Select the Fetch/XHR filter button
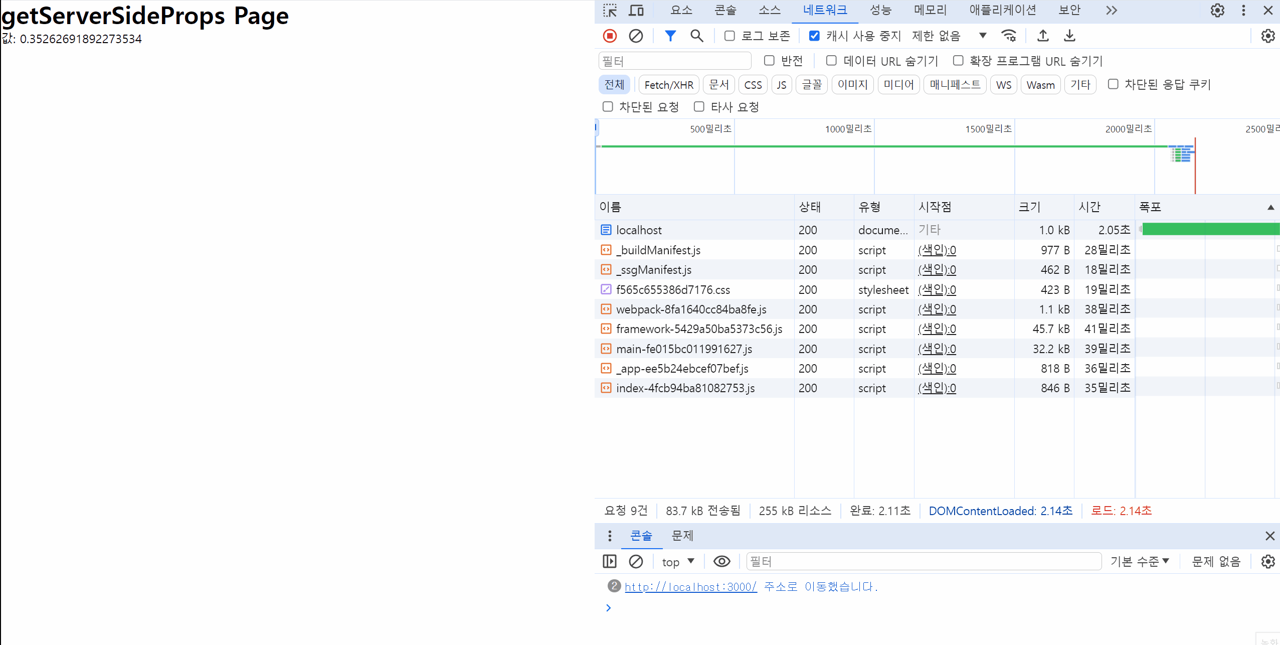This screenshot has height=645, width=1280. 669,85
